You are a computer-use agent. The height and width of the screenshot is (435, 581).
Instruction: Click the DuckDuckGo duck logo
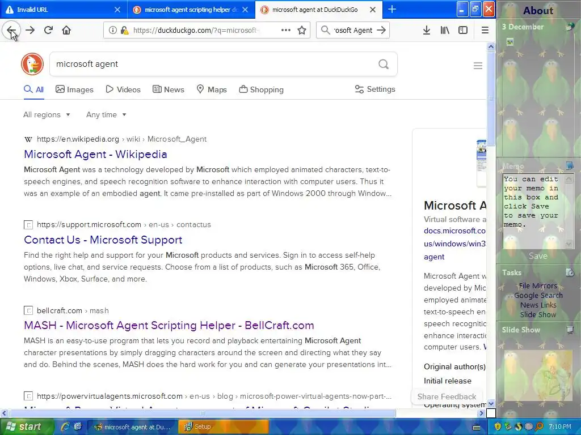[x=32, y=64]
